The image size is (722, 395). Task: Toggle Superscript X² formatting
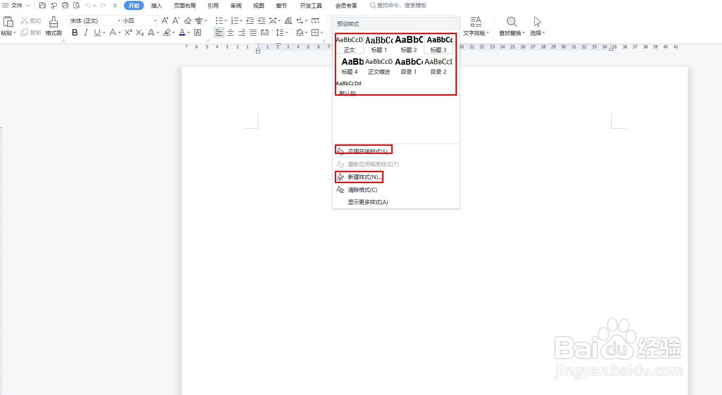point(128,32)
